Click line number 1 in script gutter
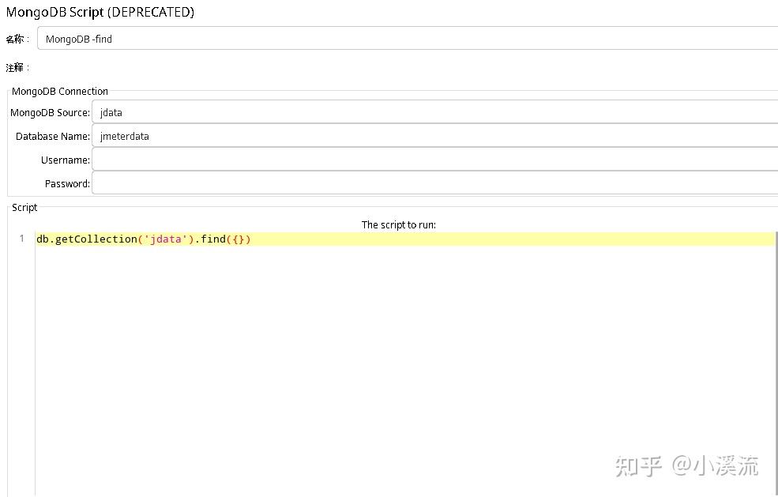The height and width of the screenshot is (497, 778). coord(22,239)
